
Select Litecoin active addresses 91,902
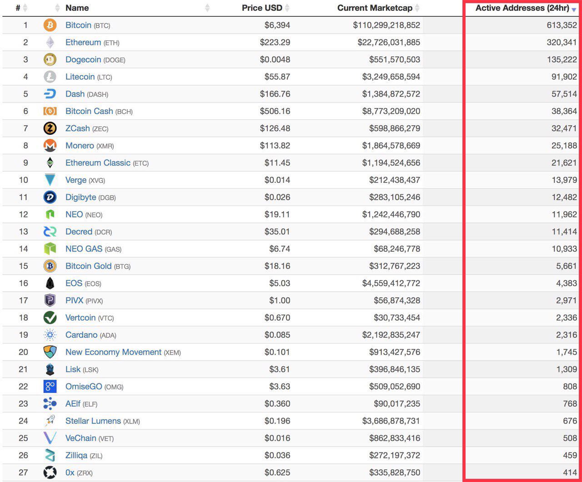[x=564, y=77]
